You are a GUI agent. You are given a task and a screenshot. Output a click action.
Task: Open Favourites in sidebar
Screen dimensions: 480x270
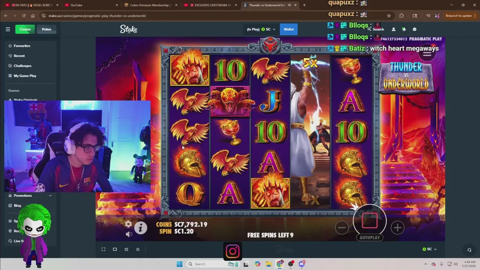point(30,46)
